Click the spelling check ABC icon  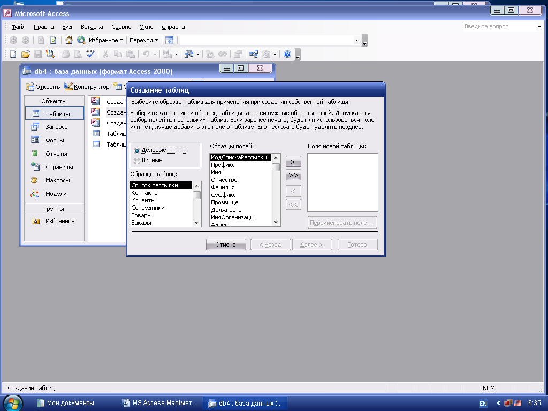point(90,54)
